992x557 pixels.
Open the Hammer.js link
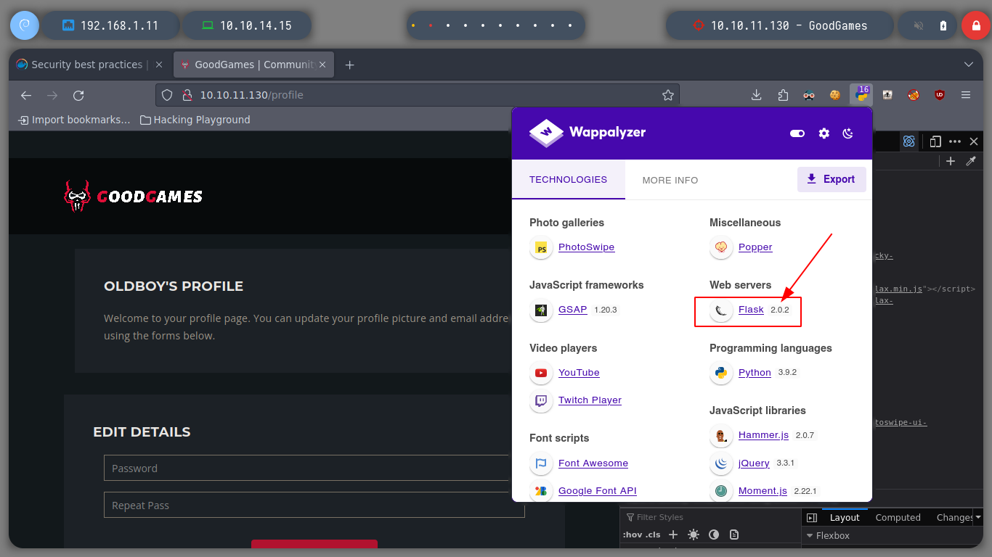click(763, 434)
